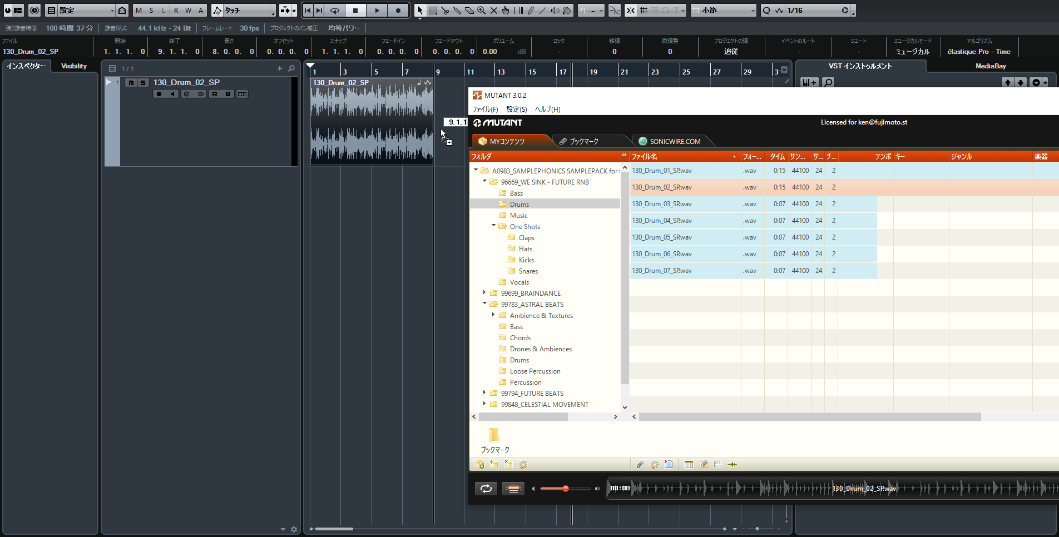
Task: Select the Range Selection tool
Action: click(x=433, y=10)
